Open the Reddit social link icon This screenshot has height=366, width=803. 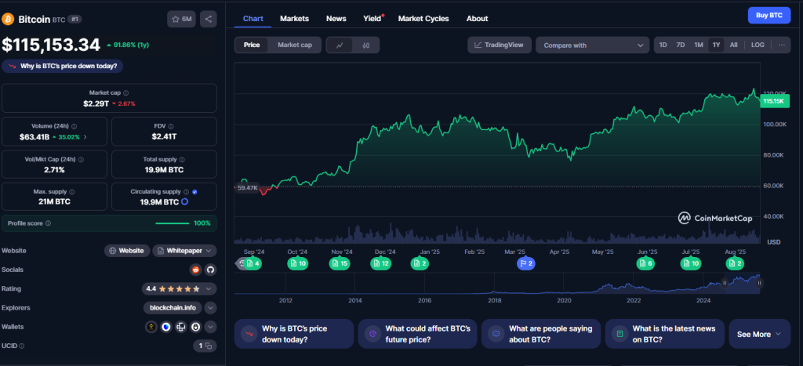click(x=195, y=270)
